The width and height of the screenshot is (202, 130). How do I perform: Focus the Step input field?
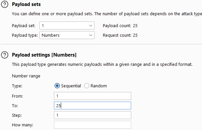(93, 115)
